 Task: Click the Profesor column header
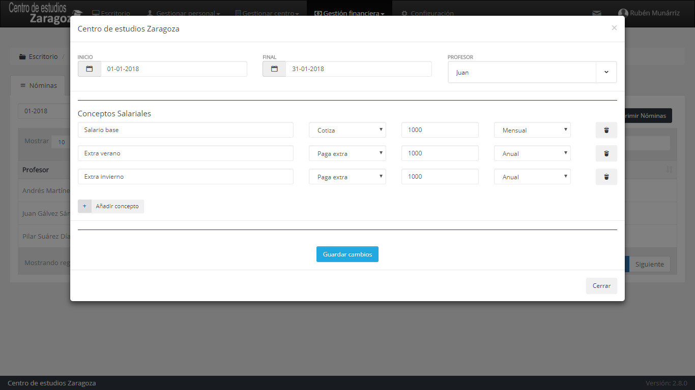tap(36, 170)
